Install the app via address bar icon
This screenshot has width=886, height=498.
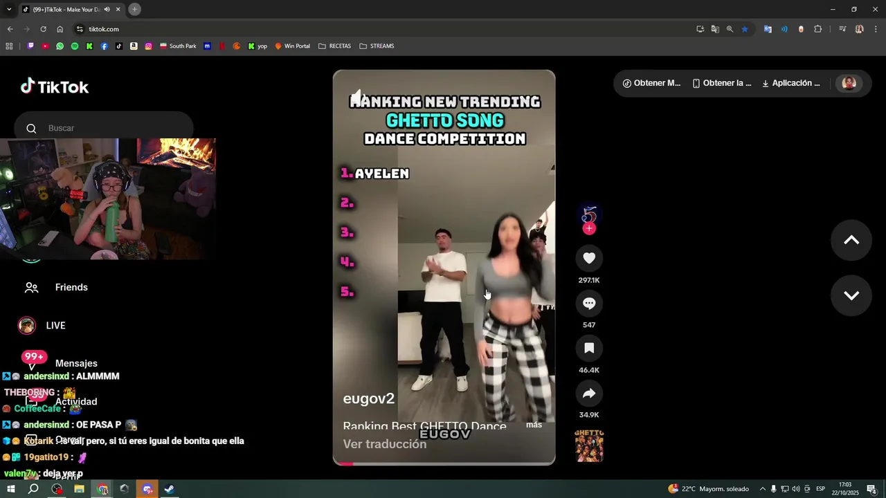coord(700,29)
